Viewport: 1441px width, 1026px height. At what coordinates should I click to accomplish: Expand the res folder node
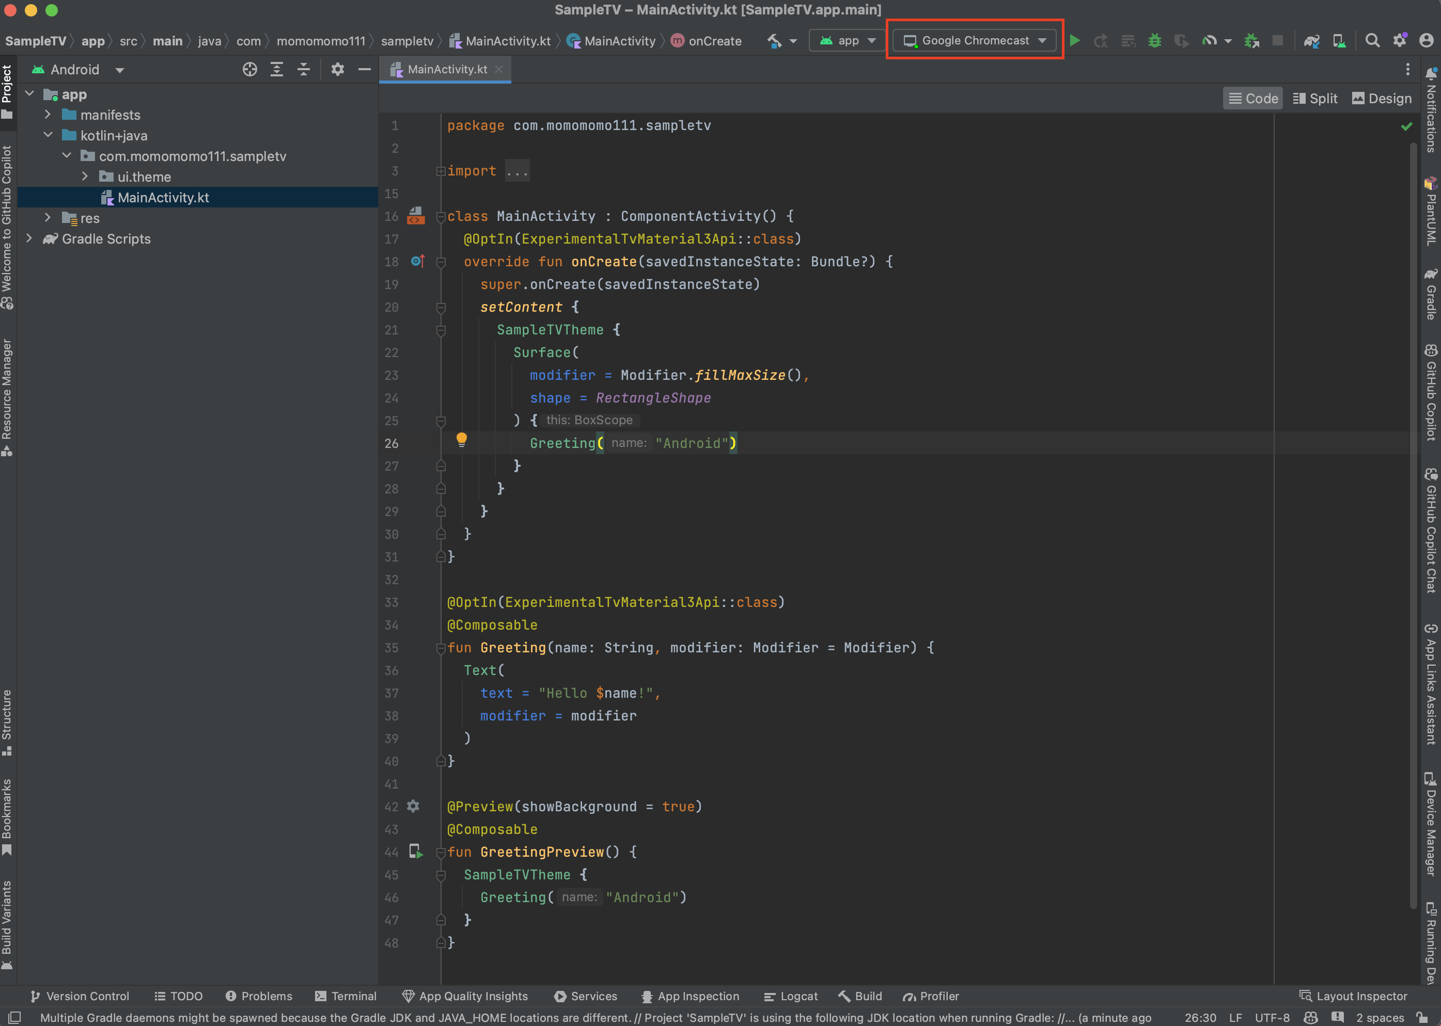tap(48, 218)
